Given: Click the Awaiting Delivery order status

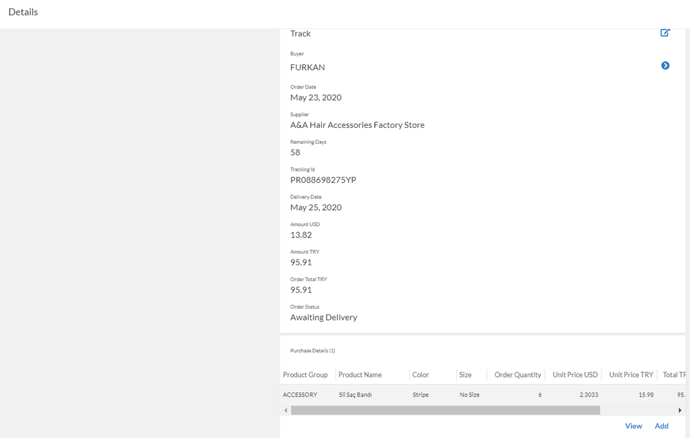Looking at the screenshot, I should click(324, 317).
